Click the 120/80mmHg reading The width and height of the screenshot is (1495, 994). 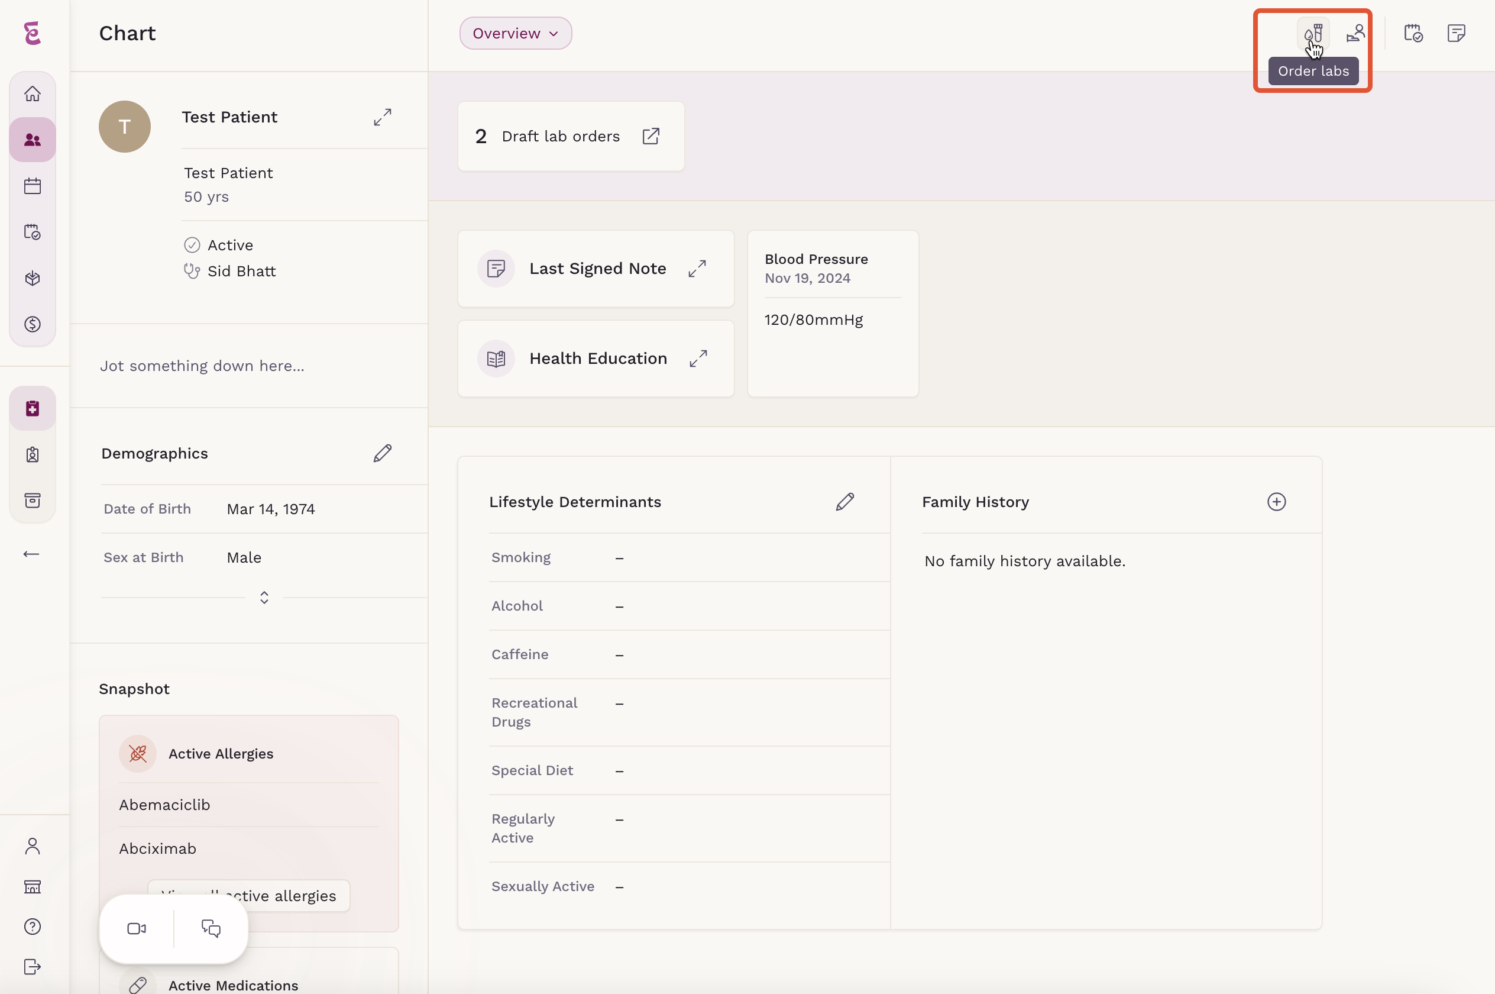813,319
